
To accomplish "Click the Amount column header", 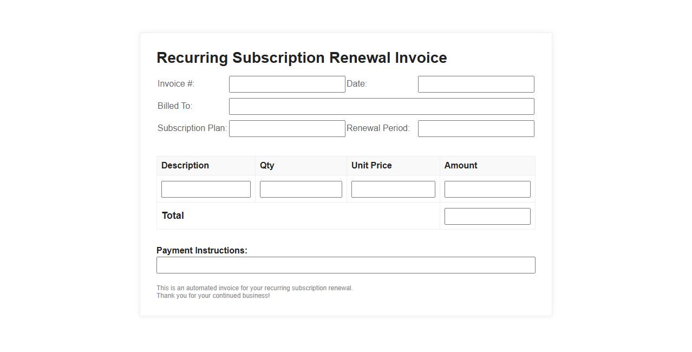I will click(x=461, y=166).
